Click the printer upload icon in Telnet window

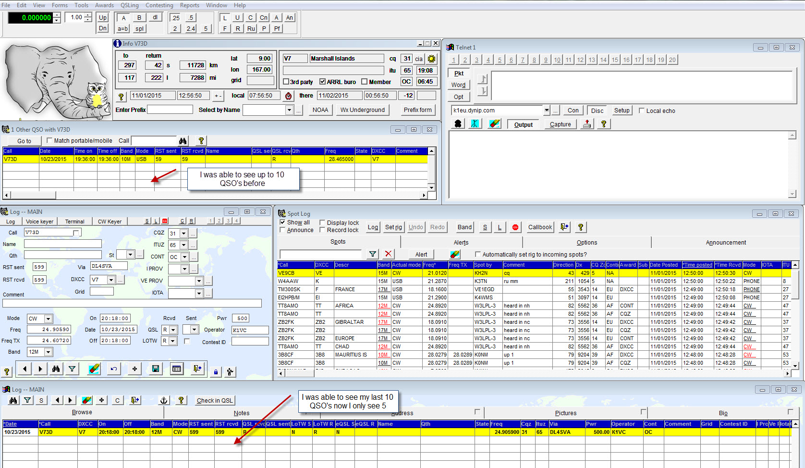tap(587, 124)
